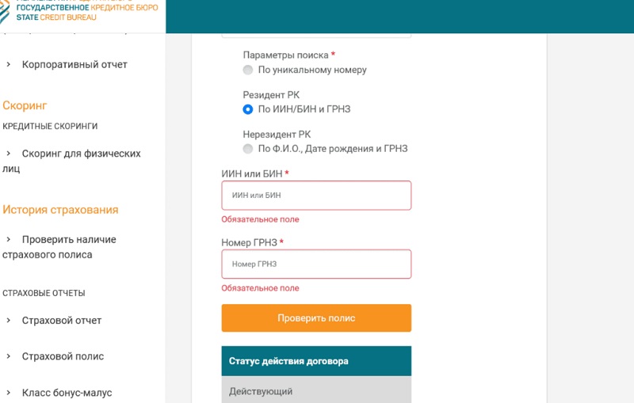Focus the ИИН или БИН input field
Viewport: 634px width, 403px height.
coord(316,196)
